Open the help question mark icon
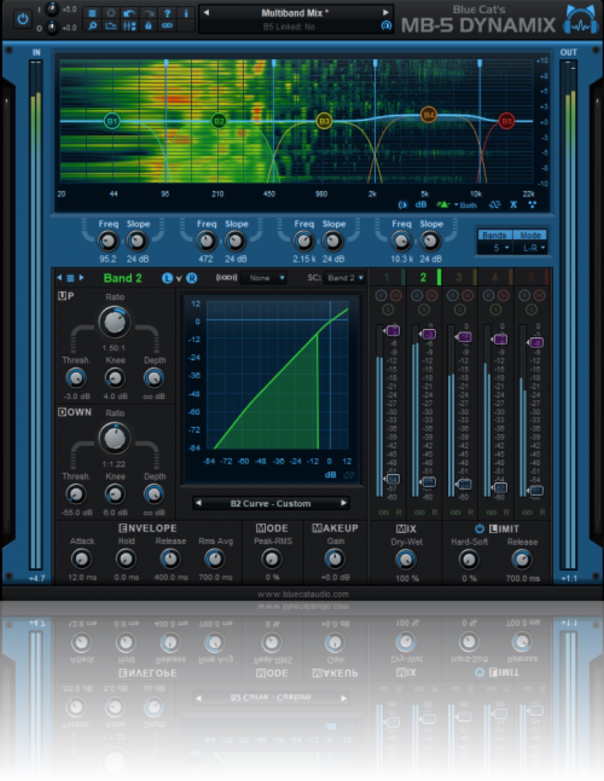 pyautogui.click(x=167, y=13)
